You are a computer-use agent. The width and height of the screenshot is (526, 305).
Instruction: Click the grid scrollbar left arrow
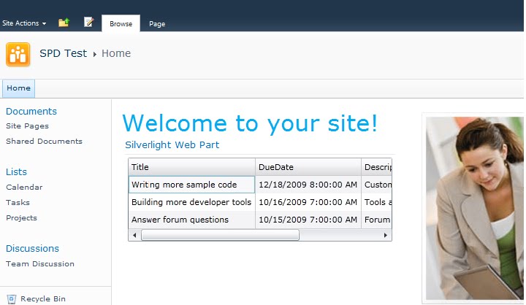coord(134,235)
